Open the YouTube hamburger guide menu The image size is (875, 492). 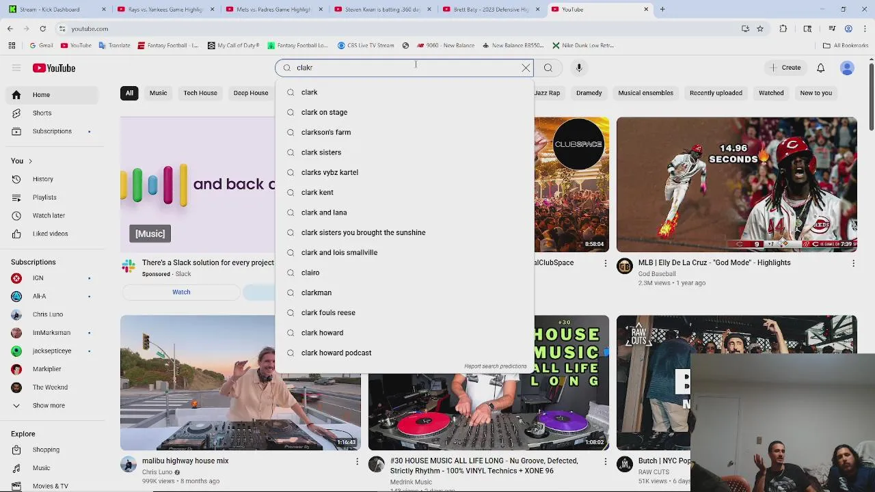click(x=16, y=68)
